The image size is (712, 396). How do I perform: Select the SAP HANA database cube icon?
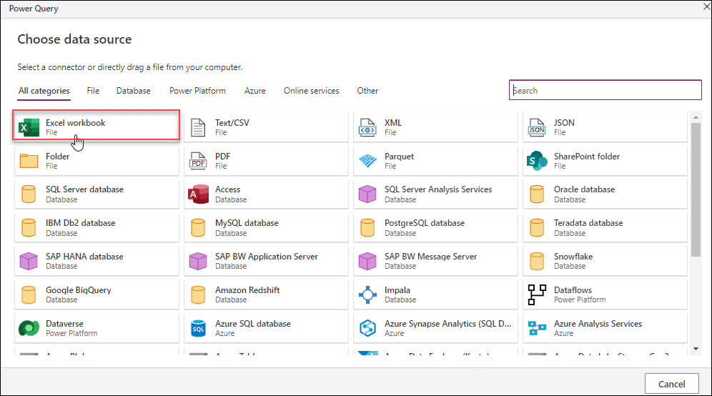click(x=29, y=261)
